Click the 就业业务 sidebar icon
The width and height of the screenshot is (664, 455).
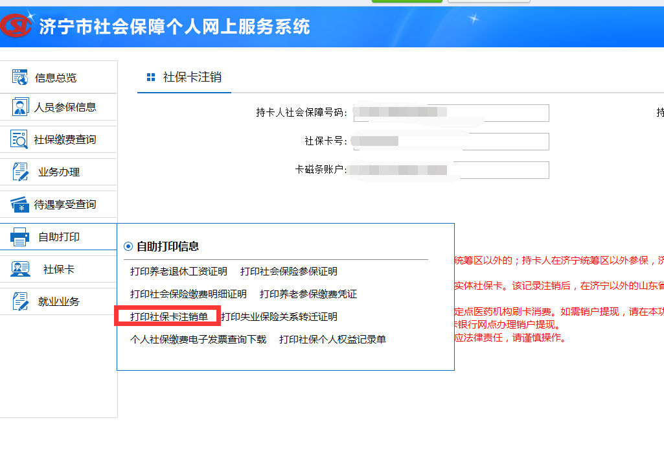coord(20,301)
